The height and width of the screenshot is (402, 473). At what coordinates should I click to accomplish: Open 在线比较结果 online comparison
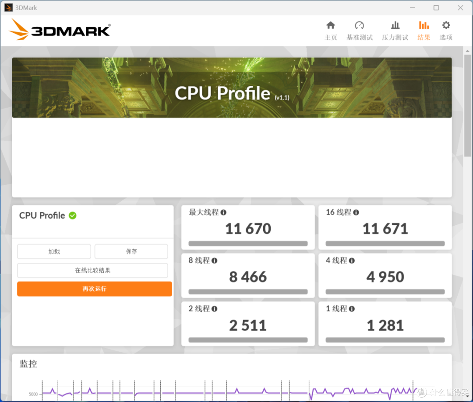[x=92, y=270]
